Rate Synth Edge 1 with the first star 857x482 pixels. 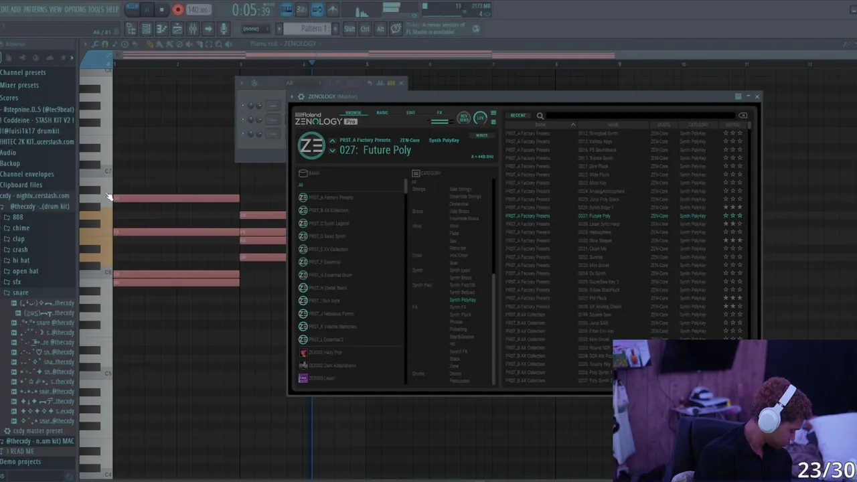point(726,208)
